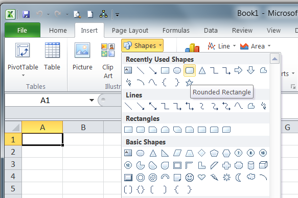Select Rounded Rectangle in Recently Used Shapes
The height and width of the screenshot is (198, 298).
coord(190,70)
